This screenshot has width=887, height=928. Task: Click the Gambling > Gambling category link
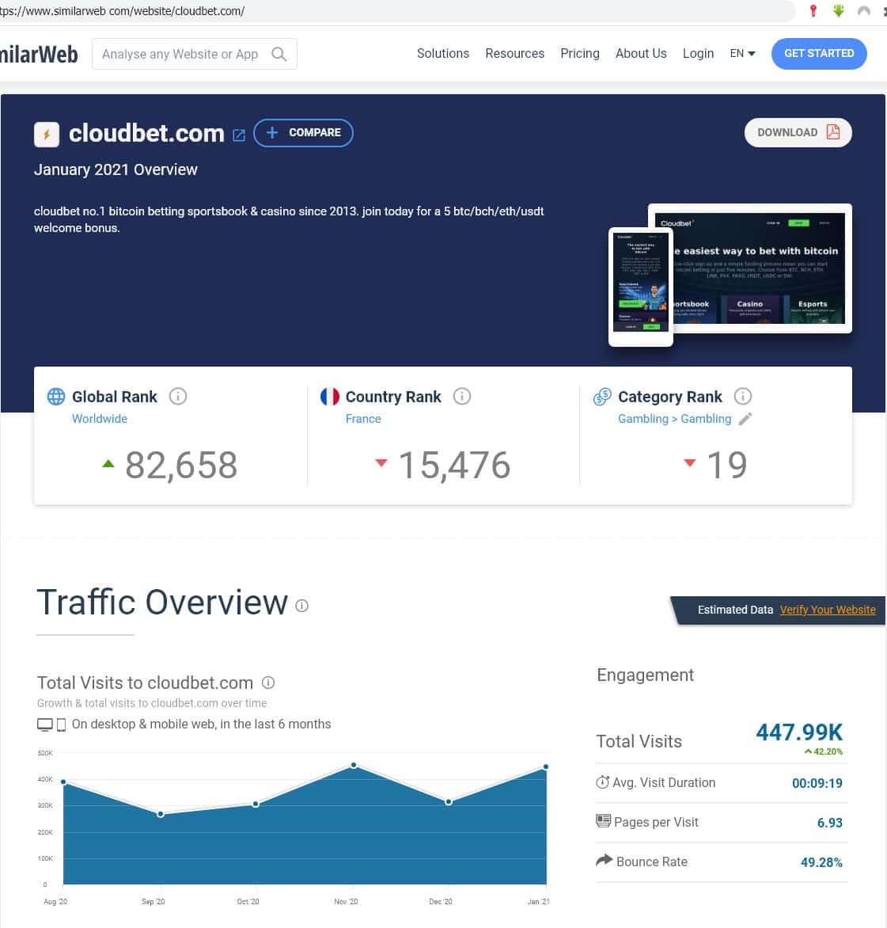[x=674, y=418]
